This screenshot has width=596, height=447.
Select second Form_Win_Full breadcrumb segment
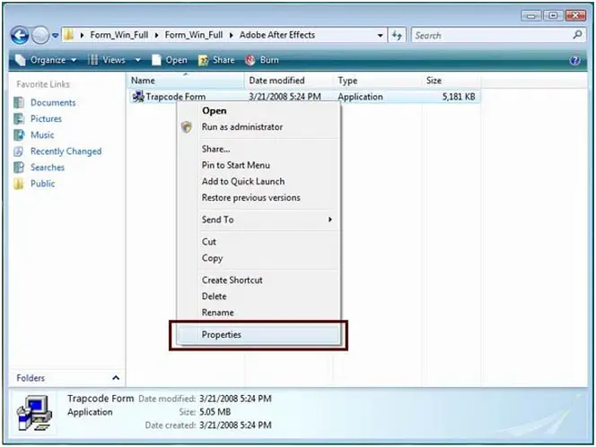click(194, 35)
